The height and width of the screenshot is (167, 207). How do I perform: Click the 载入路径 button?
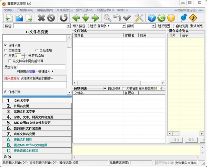[x=79, y=26]
